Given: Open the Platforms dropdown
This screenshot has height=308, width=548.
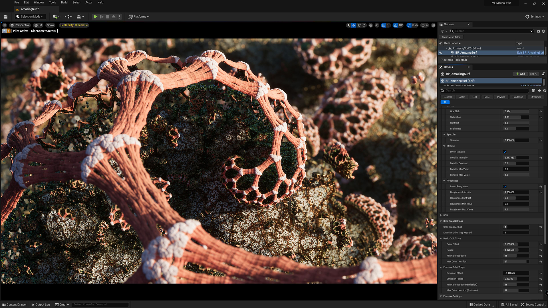Looking at the screenshot, I should pos(139,17).
